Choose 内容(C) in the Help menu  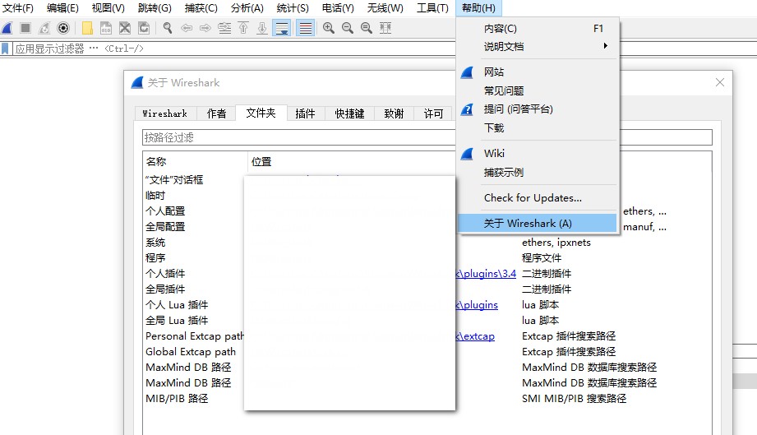[x=537, y=29]
